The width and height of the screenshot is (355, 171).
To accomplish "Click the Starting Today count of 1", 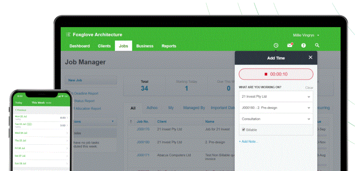I will coord(187,88).
